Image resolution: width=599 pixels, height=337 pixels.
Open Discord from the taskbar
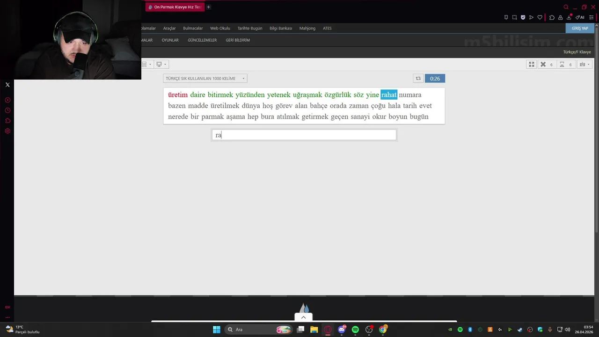click(x=342, y=330)
